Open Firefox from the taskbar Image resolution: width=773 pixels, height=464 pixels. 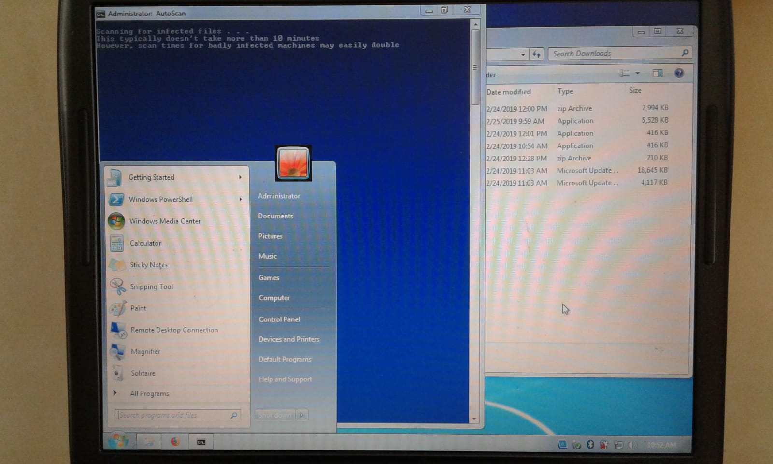tap(175, 442)
